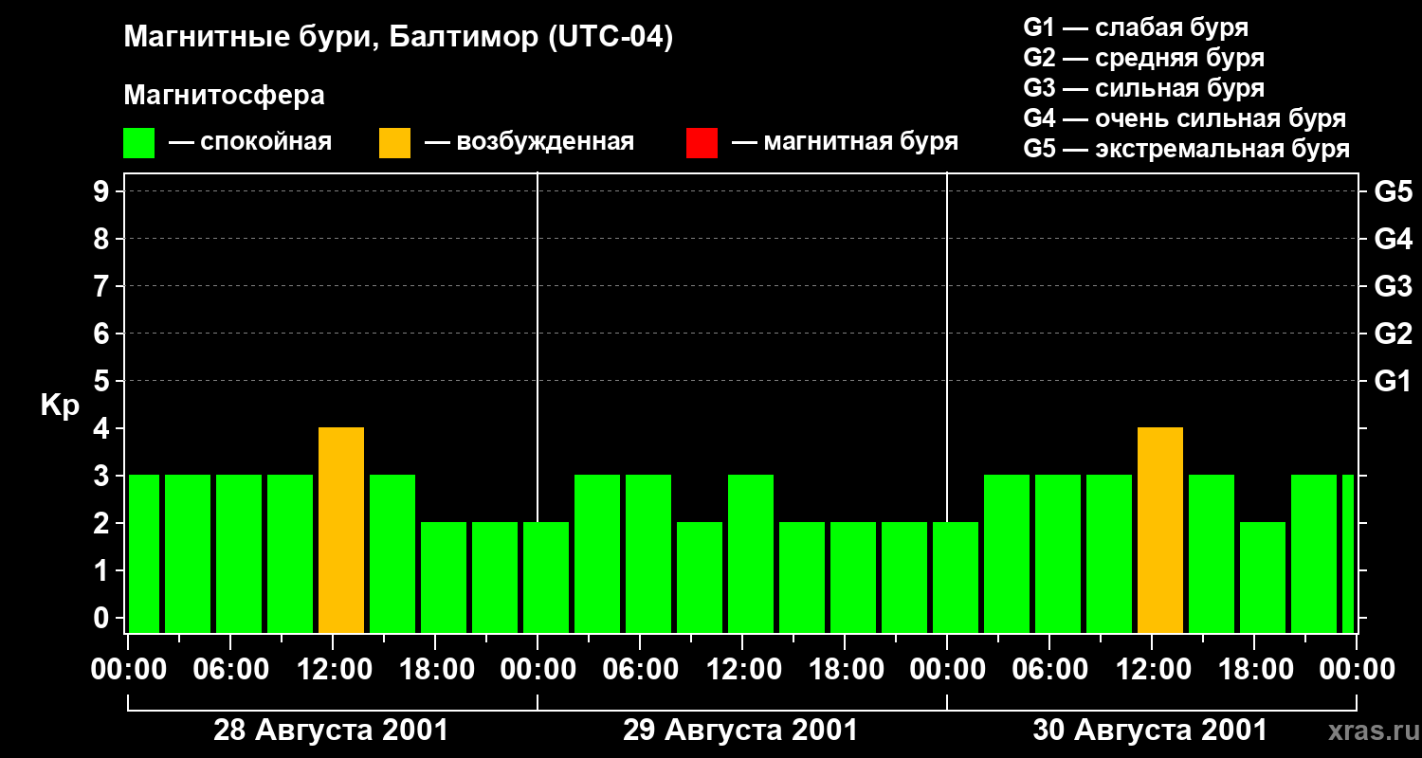Viewport: 1422px width, 758px height.
Task: Click the "G4 — очень сильная буря" legend line
Action: [x=1184, y=118]
